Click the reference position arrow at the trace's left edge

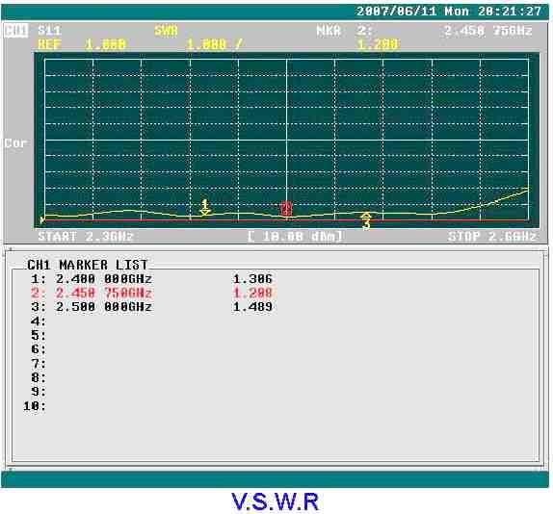(x=42, y=220)
